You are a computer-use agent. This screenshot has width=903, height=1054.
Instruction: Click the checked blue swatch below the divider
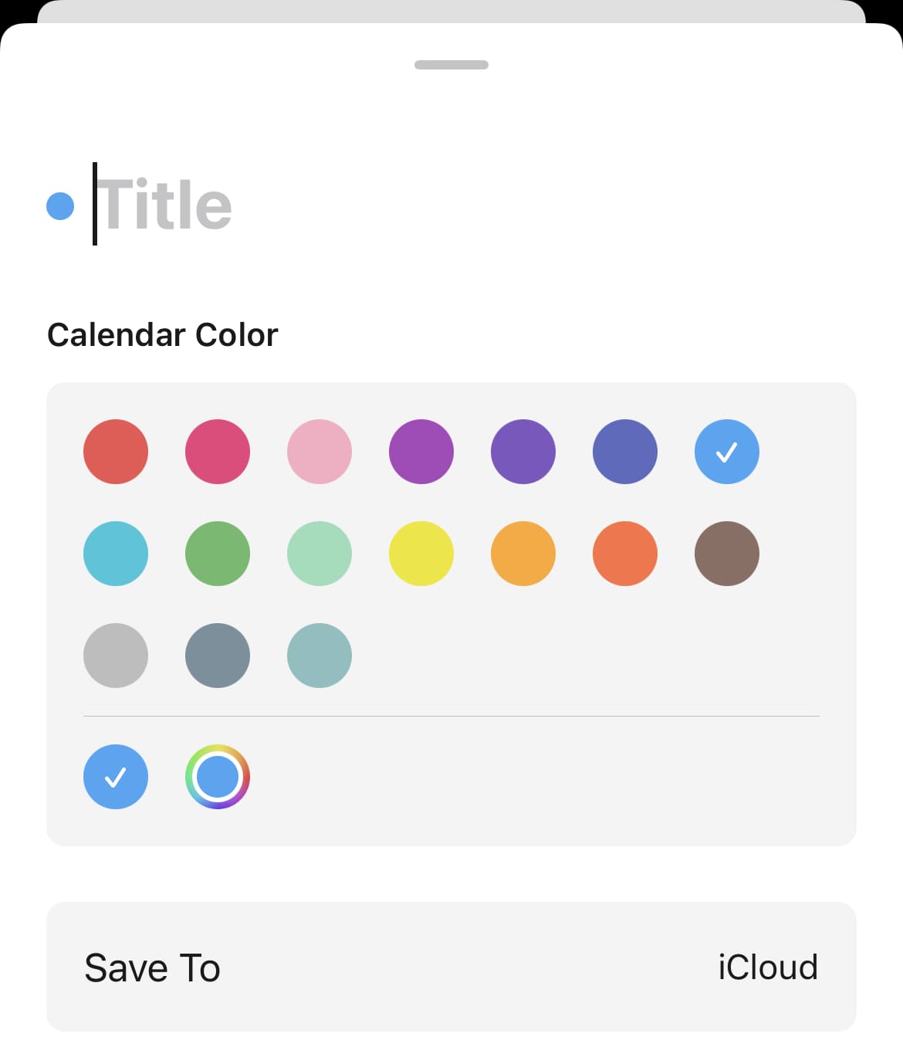click(x=116, y=777)
